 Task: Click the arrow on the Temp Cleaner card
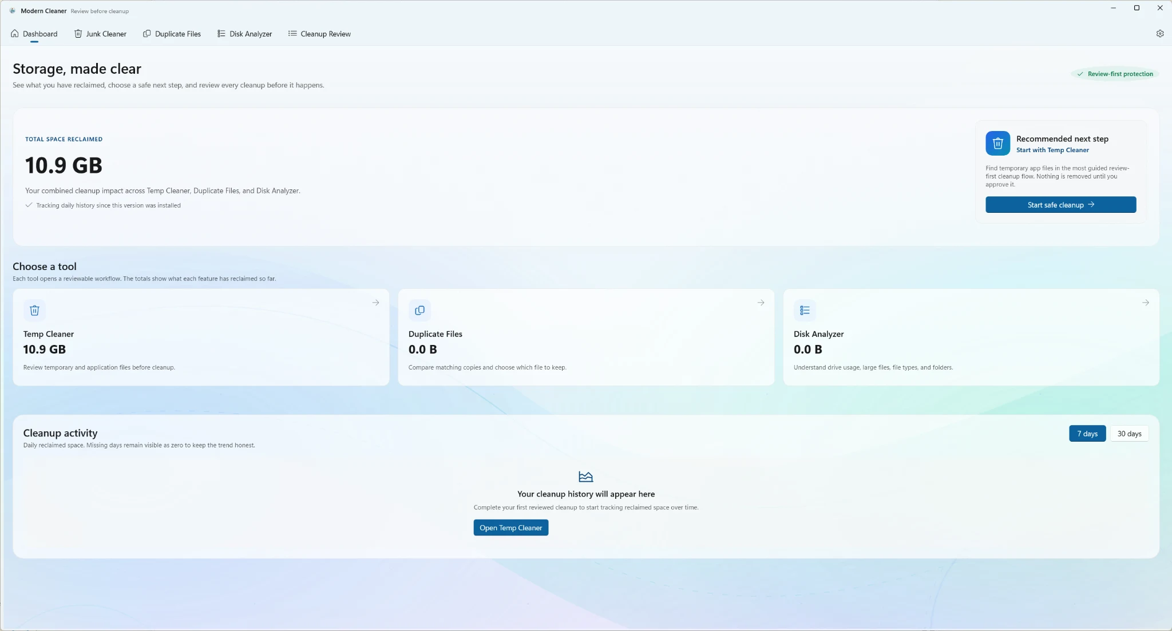tap(375, 303)
